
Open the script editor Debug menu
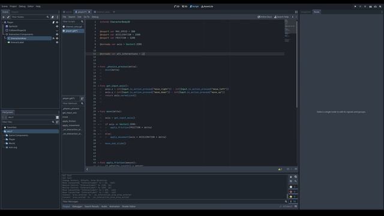[x=95, y=17]
